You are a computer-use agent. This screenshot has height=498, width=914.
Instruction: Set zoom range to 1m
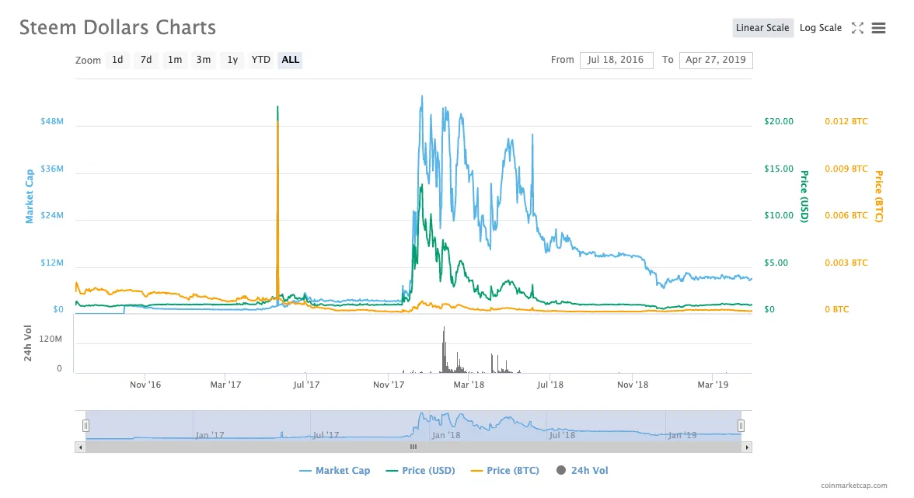(x=174, y=60)
